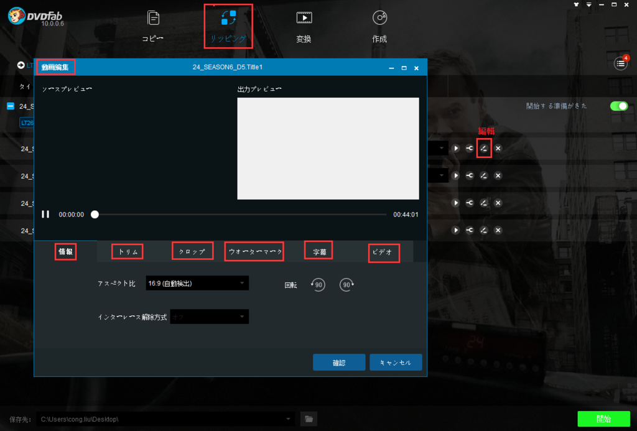Click the skin shirt icon in title bar
The width and height of the screenshot is (637, 431).
(x=576, y=4)
